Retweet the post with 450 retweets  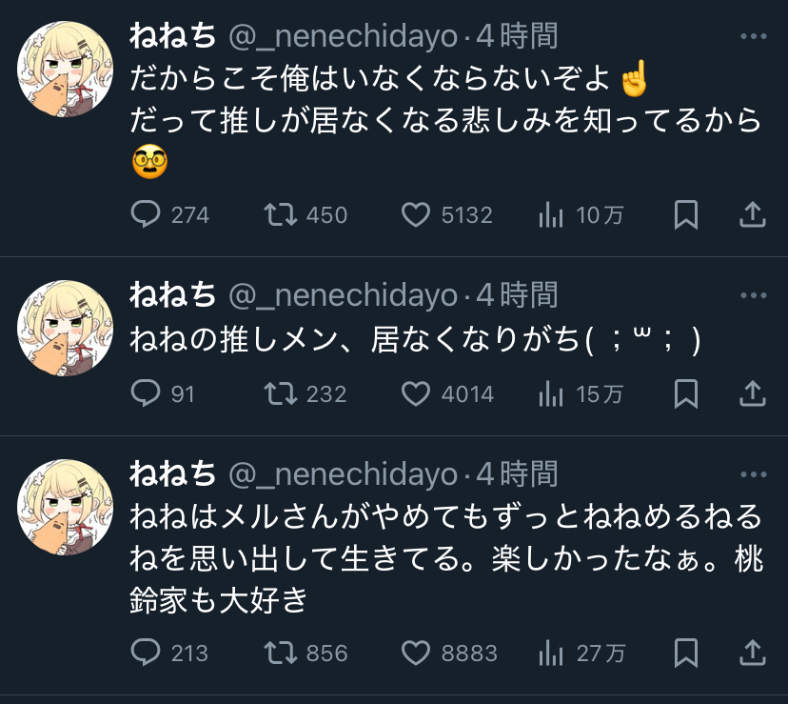281,215
